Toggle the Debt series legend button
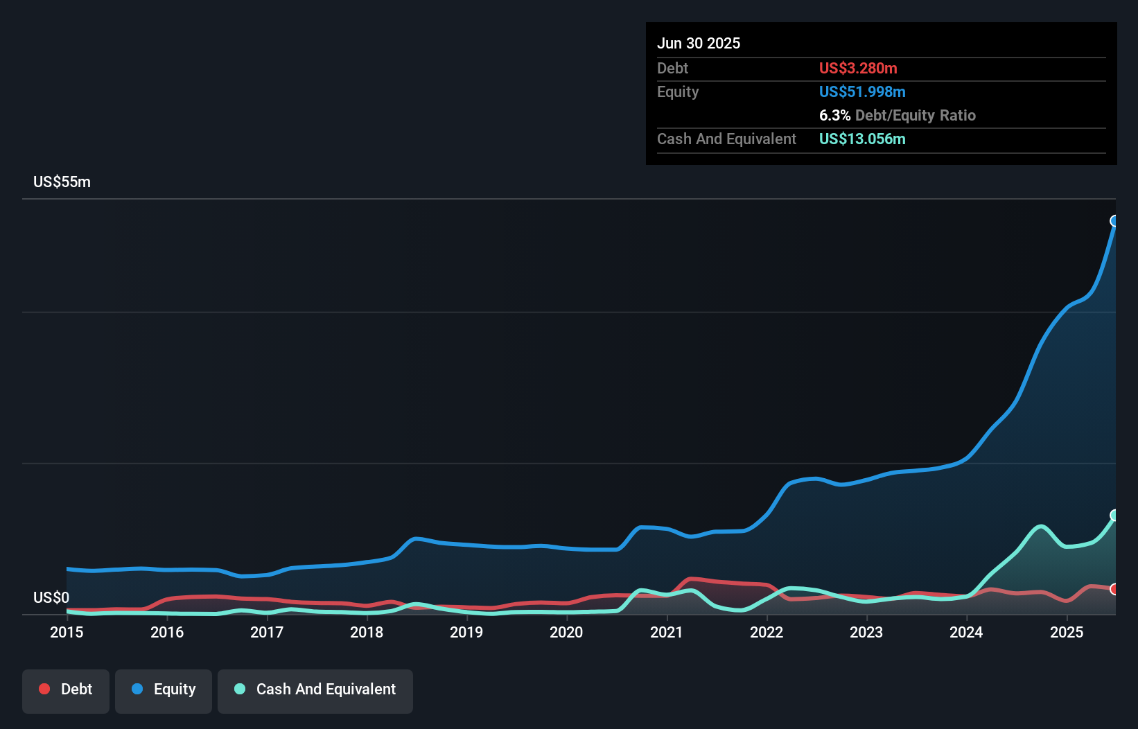Viewport: 1138px width, 729px height. [x=66, y=691]
